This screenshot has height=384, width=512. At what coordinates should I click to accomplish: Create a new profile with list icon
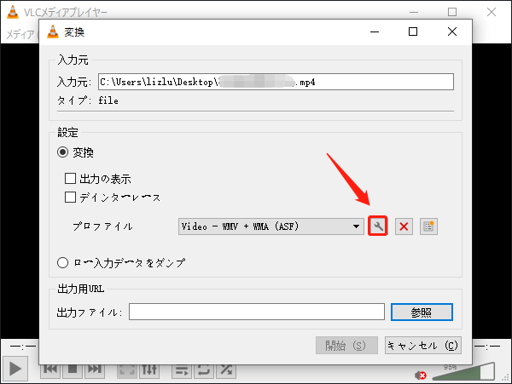click(428, 226)
